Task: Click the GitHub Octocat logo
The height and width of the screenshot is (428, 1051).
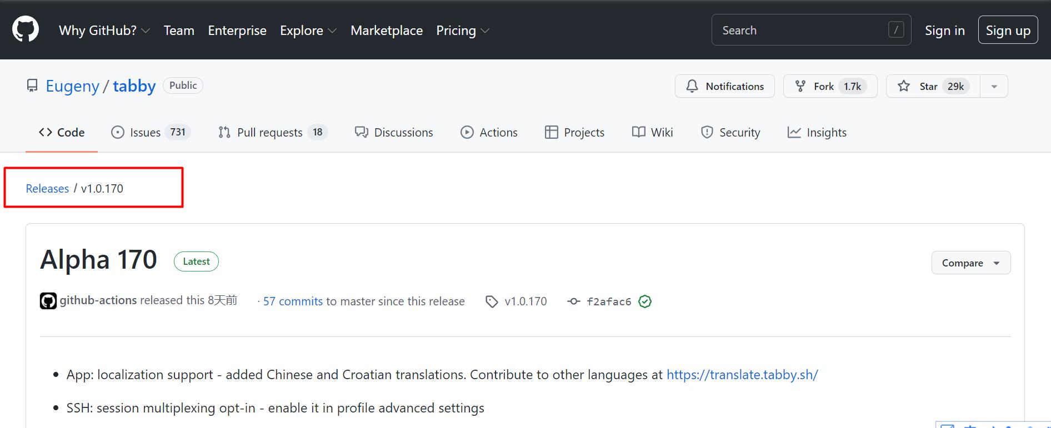Action: point(26,29)
